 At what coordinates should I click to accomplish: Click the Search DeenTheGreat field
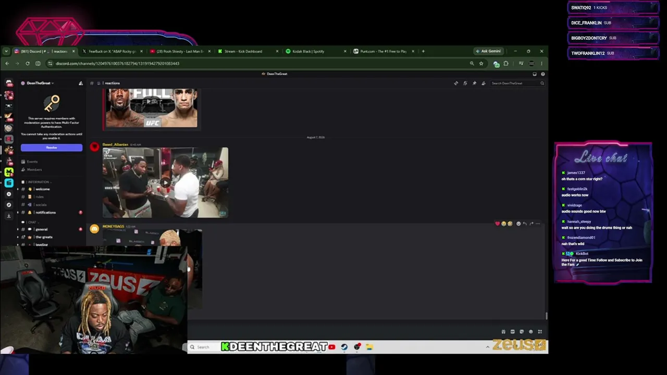(x=517, y=83)
